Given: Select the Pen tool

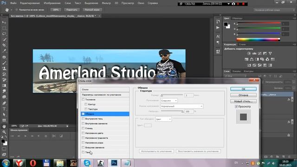Looking at the screenshot, I should [x=4, y=103].
